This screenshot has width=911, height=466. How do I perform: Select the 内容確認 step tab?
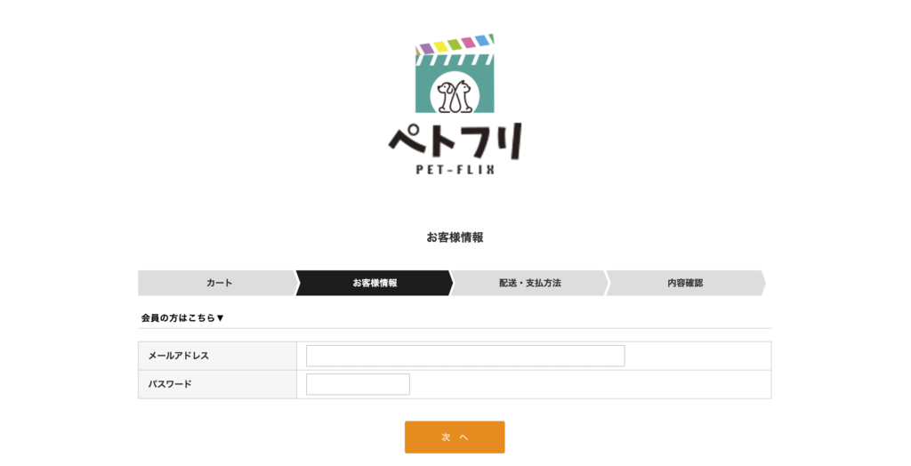point(686,283)
